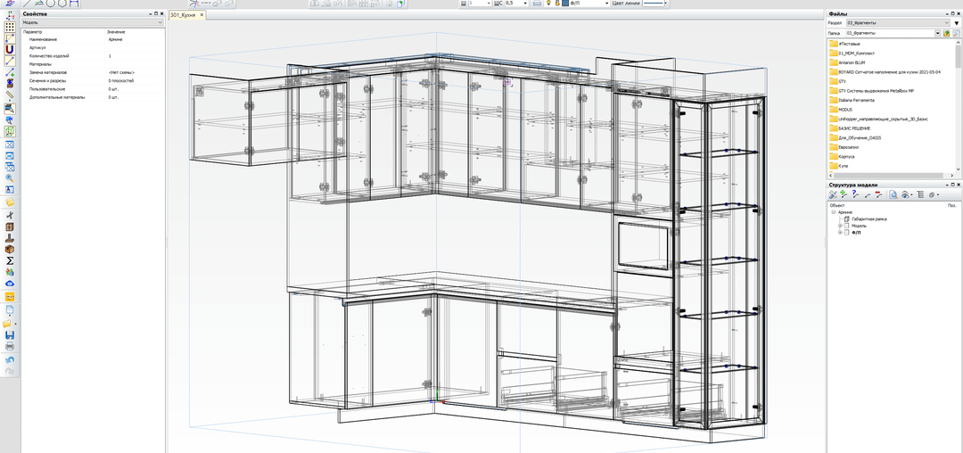Open the BOYARD Сетчатое наполнение folder
Image resolution: width=963 pixels, height=453 pixels.
point(881,71)
